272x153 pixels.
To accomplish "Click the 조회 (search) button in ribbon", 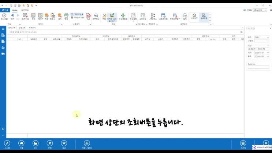I will [33, 16].
